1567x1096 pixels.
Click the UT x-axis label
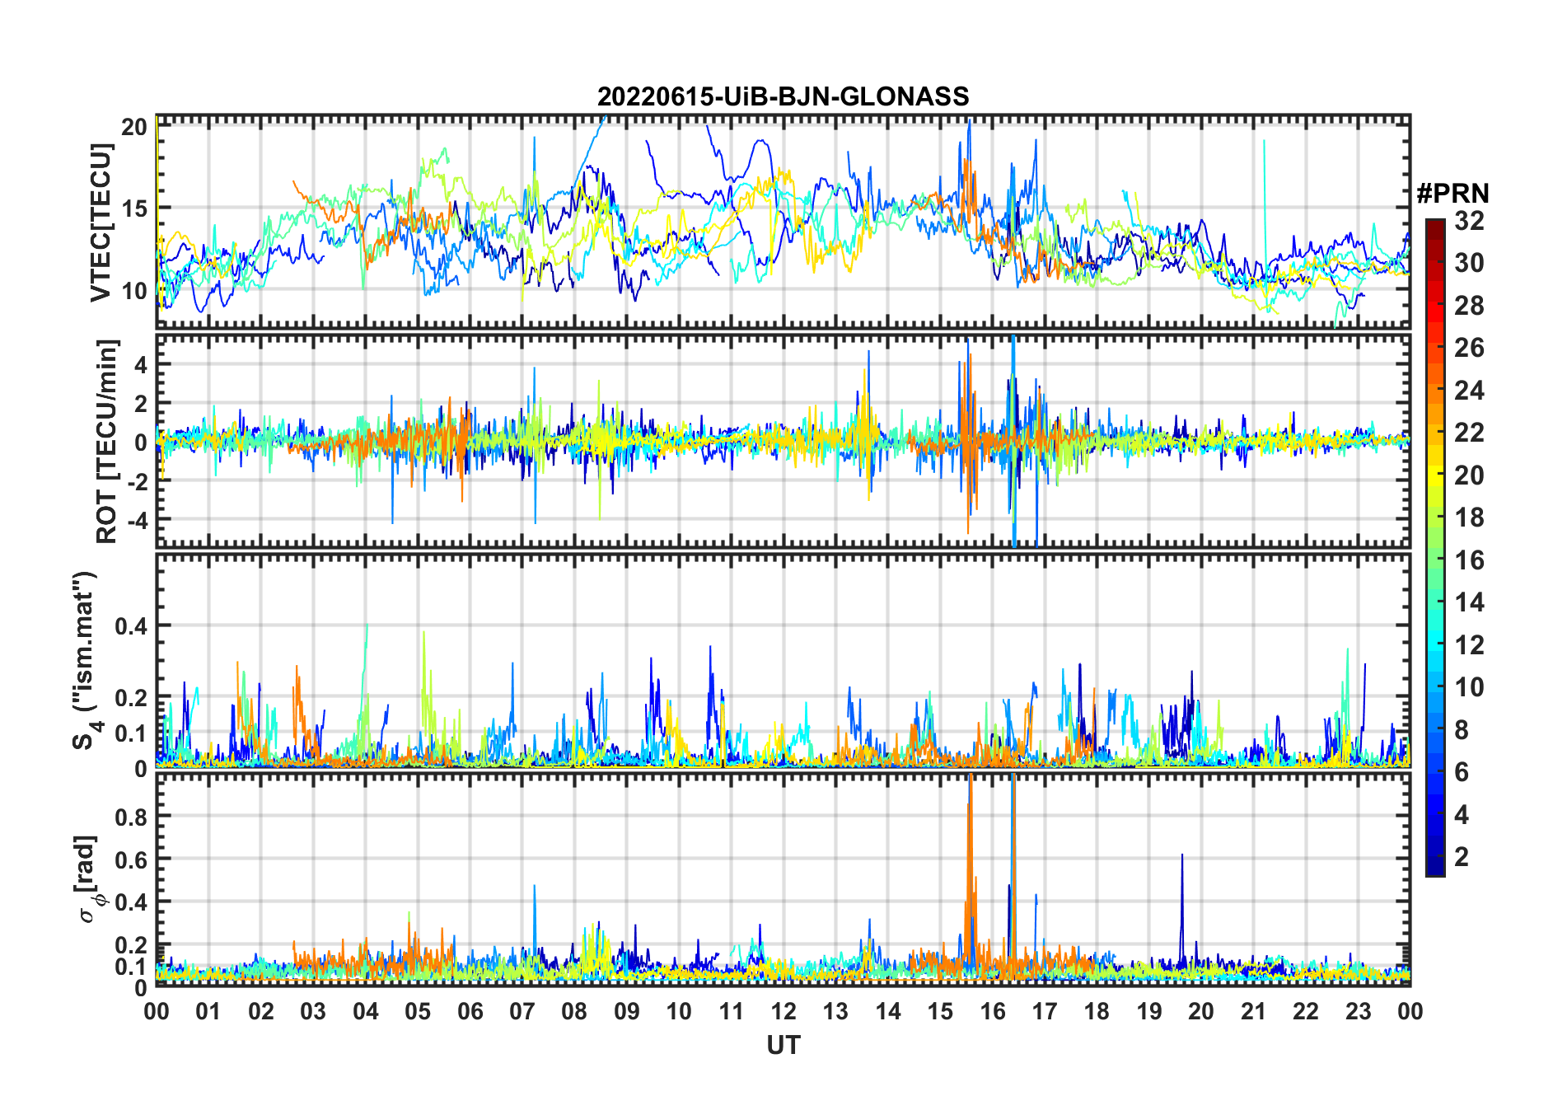[783, 1045]
